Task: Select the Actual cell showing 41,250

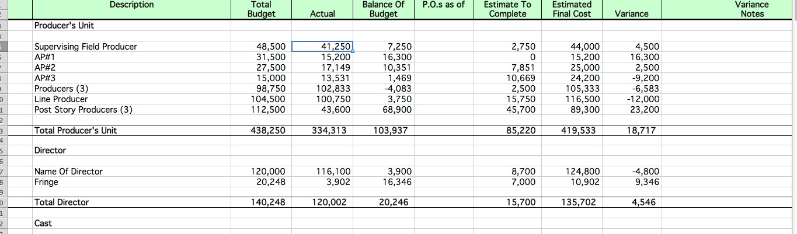Action: click(x=322, y=47)
